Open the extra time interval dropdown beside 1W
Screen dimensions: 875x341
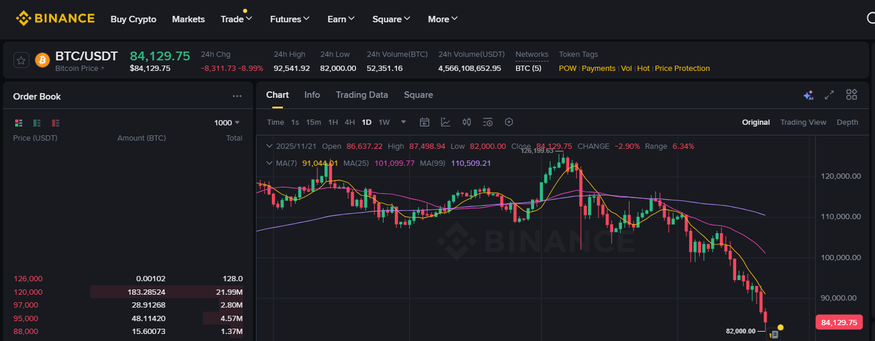[403, 122]
